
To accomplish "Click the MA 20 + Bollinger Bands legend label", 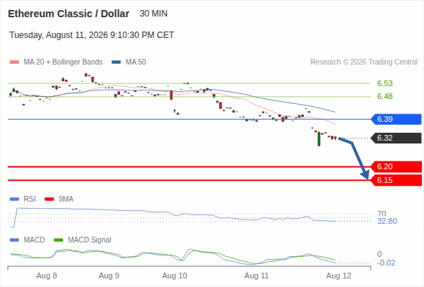I will [63, 62].
